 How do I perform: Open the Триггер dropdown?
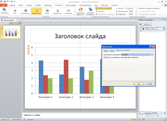[x=100, y=11]
